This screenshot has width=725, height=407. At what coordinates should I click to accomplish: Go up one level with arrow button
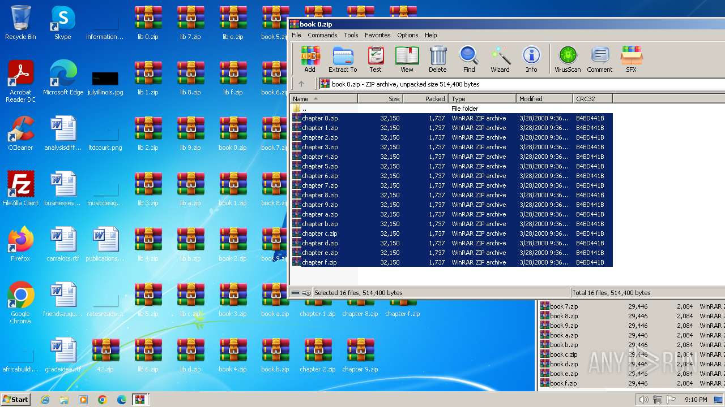click(x=301, y=84)
